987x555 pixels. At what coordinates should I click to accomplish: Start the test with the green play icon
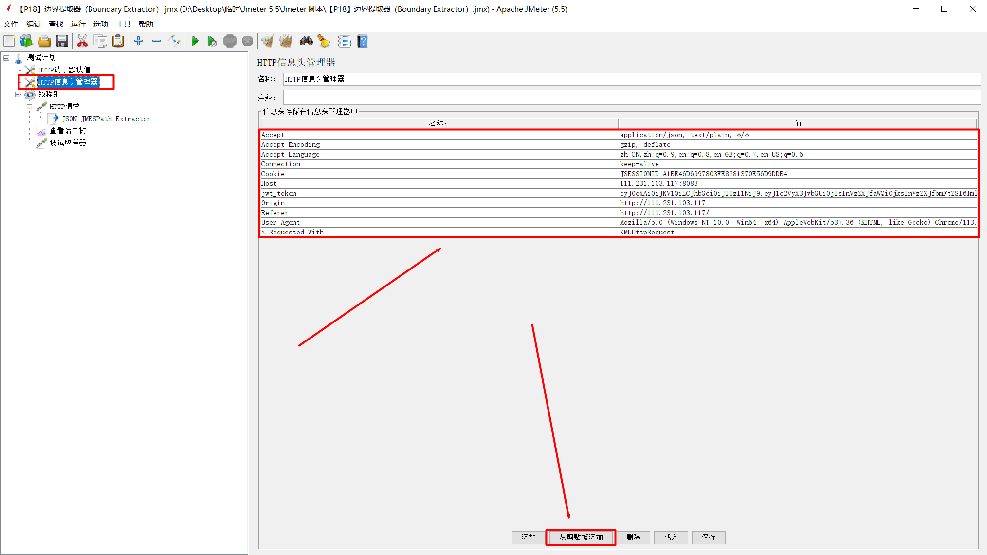[x=195, y=41]
